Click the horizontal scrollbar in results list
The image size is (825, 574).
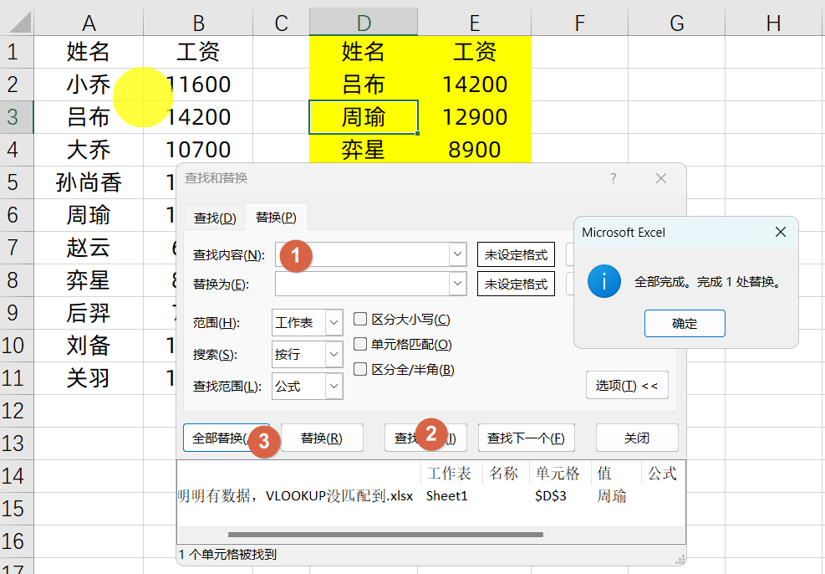tap(385, 535)
